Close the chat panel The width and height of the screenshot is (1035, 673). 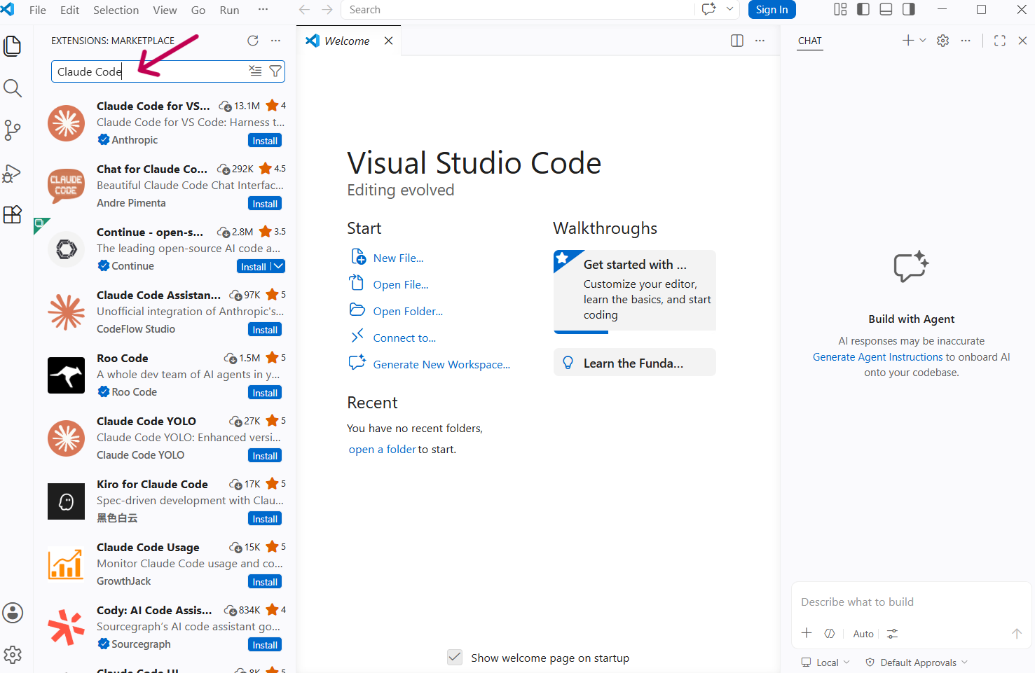(x=1022, y=41)
